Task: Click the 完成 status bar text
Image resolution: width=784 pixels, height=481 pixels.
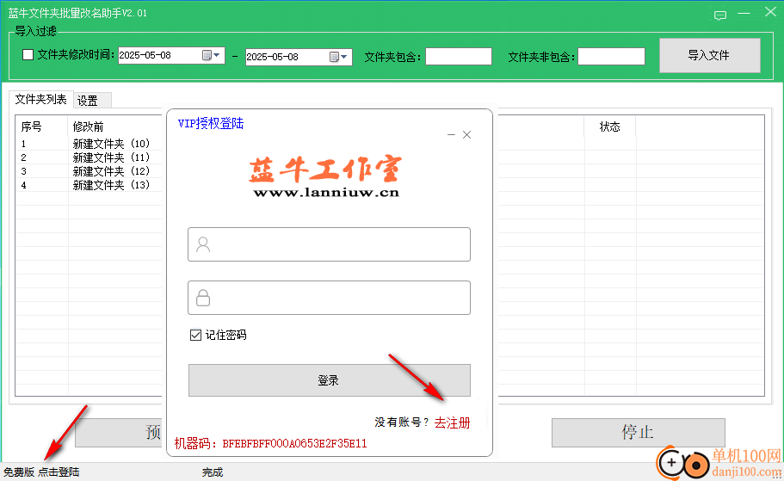Action: [x=213, y=472]
